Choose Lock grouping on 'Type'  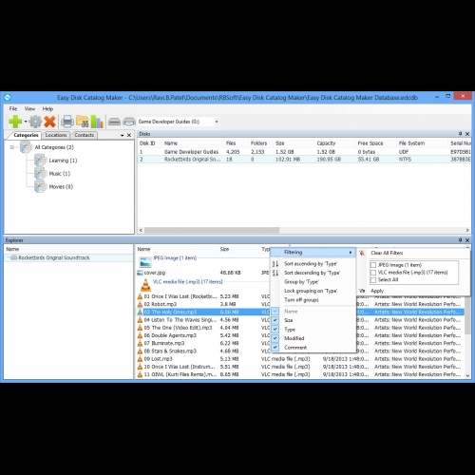click(x=311, y=291)
